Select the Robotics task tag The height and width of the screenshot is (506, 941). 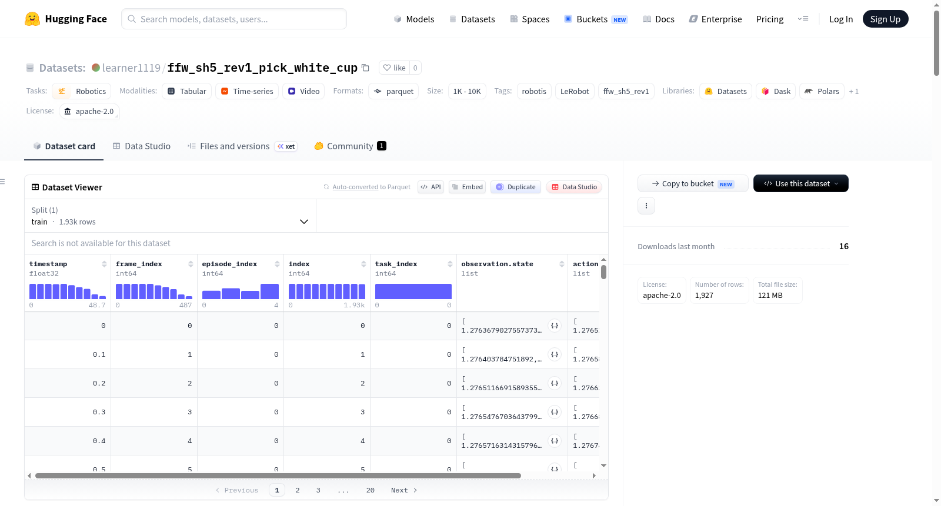click(x=81, y=91)
